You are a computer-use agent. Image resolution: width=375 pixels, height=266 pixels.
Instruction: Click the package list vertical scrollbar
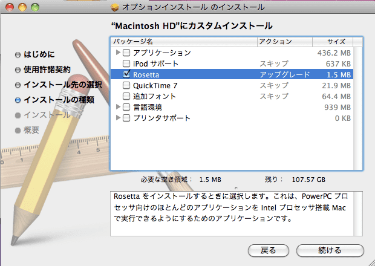point(358,108)
